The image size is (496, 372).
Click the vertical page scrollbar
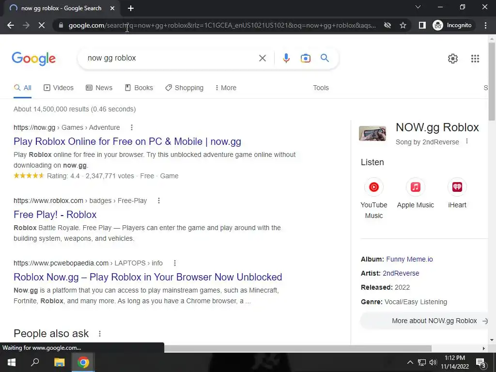point(492,81)
